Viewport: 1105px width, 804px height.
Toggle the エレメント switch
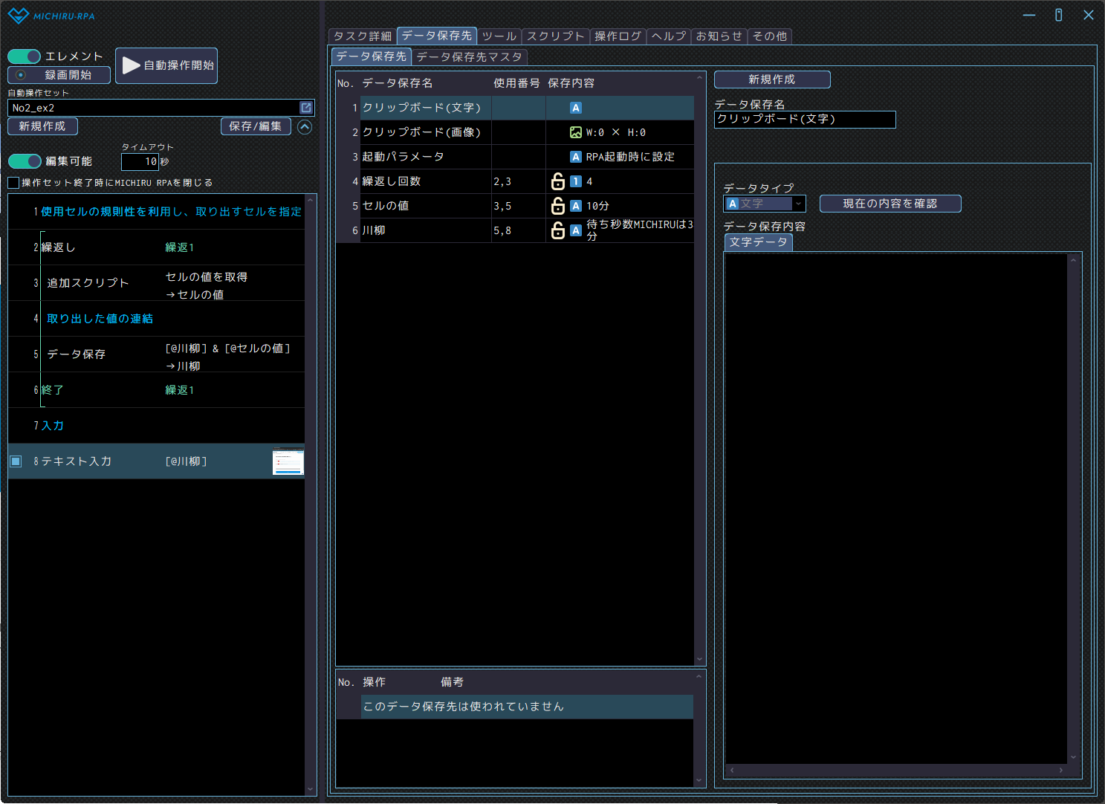click(25, 56)
